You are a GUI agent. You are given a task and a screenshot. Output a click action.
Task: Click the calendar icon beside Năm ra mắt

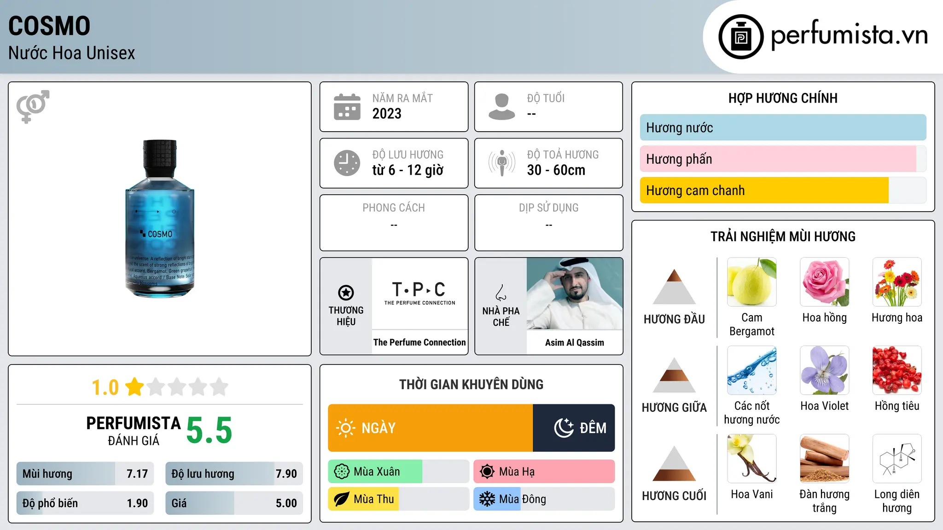(347, 107)
